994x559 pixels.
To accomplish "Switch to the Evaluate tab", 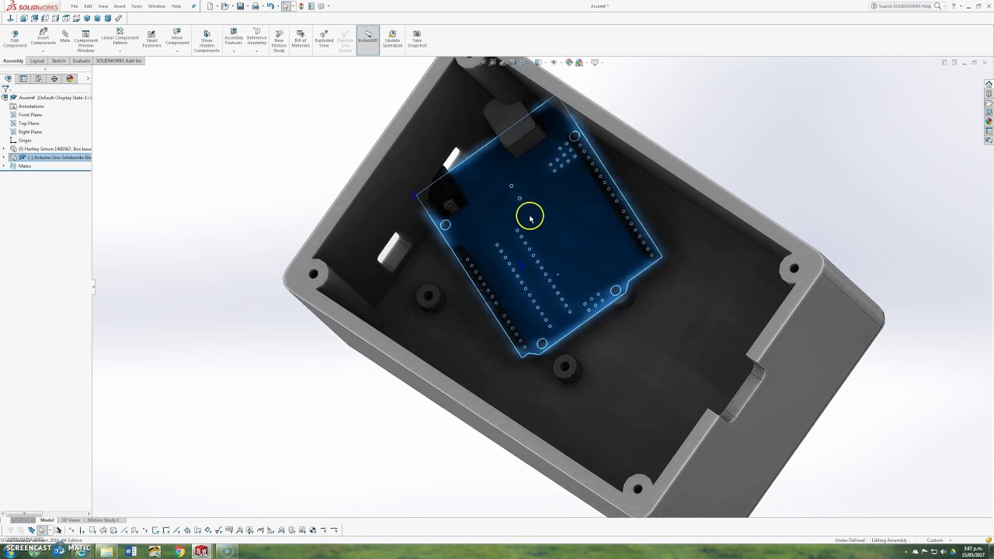I will pyautogui.click(x=82, y=61).
